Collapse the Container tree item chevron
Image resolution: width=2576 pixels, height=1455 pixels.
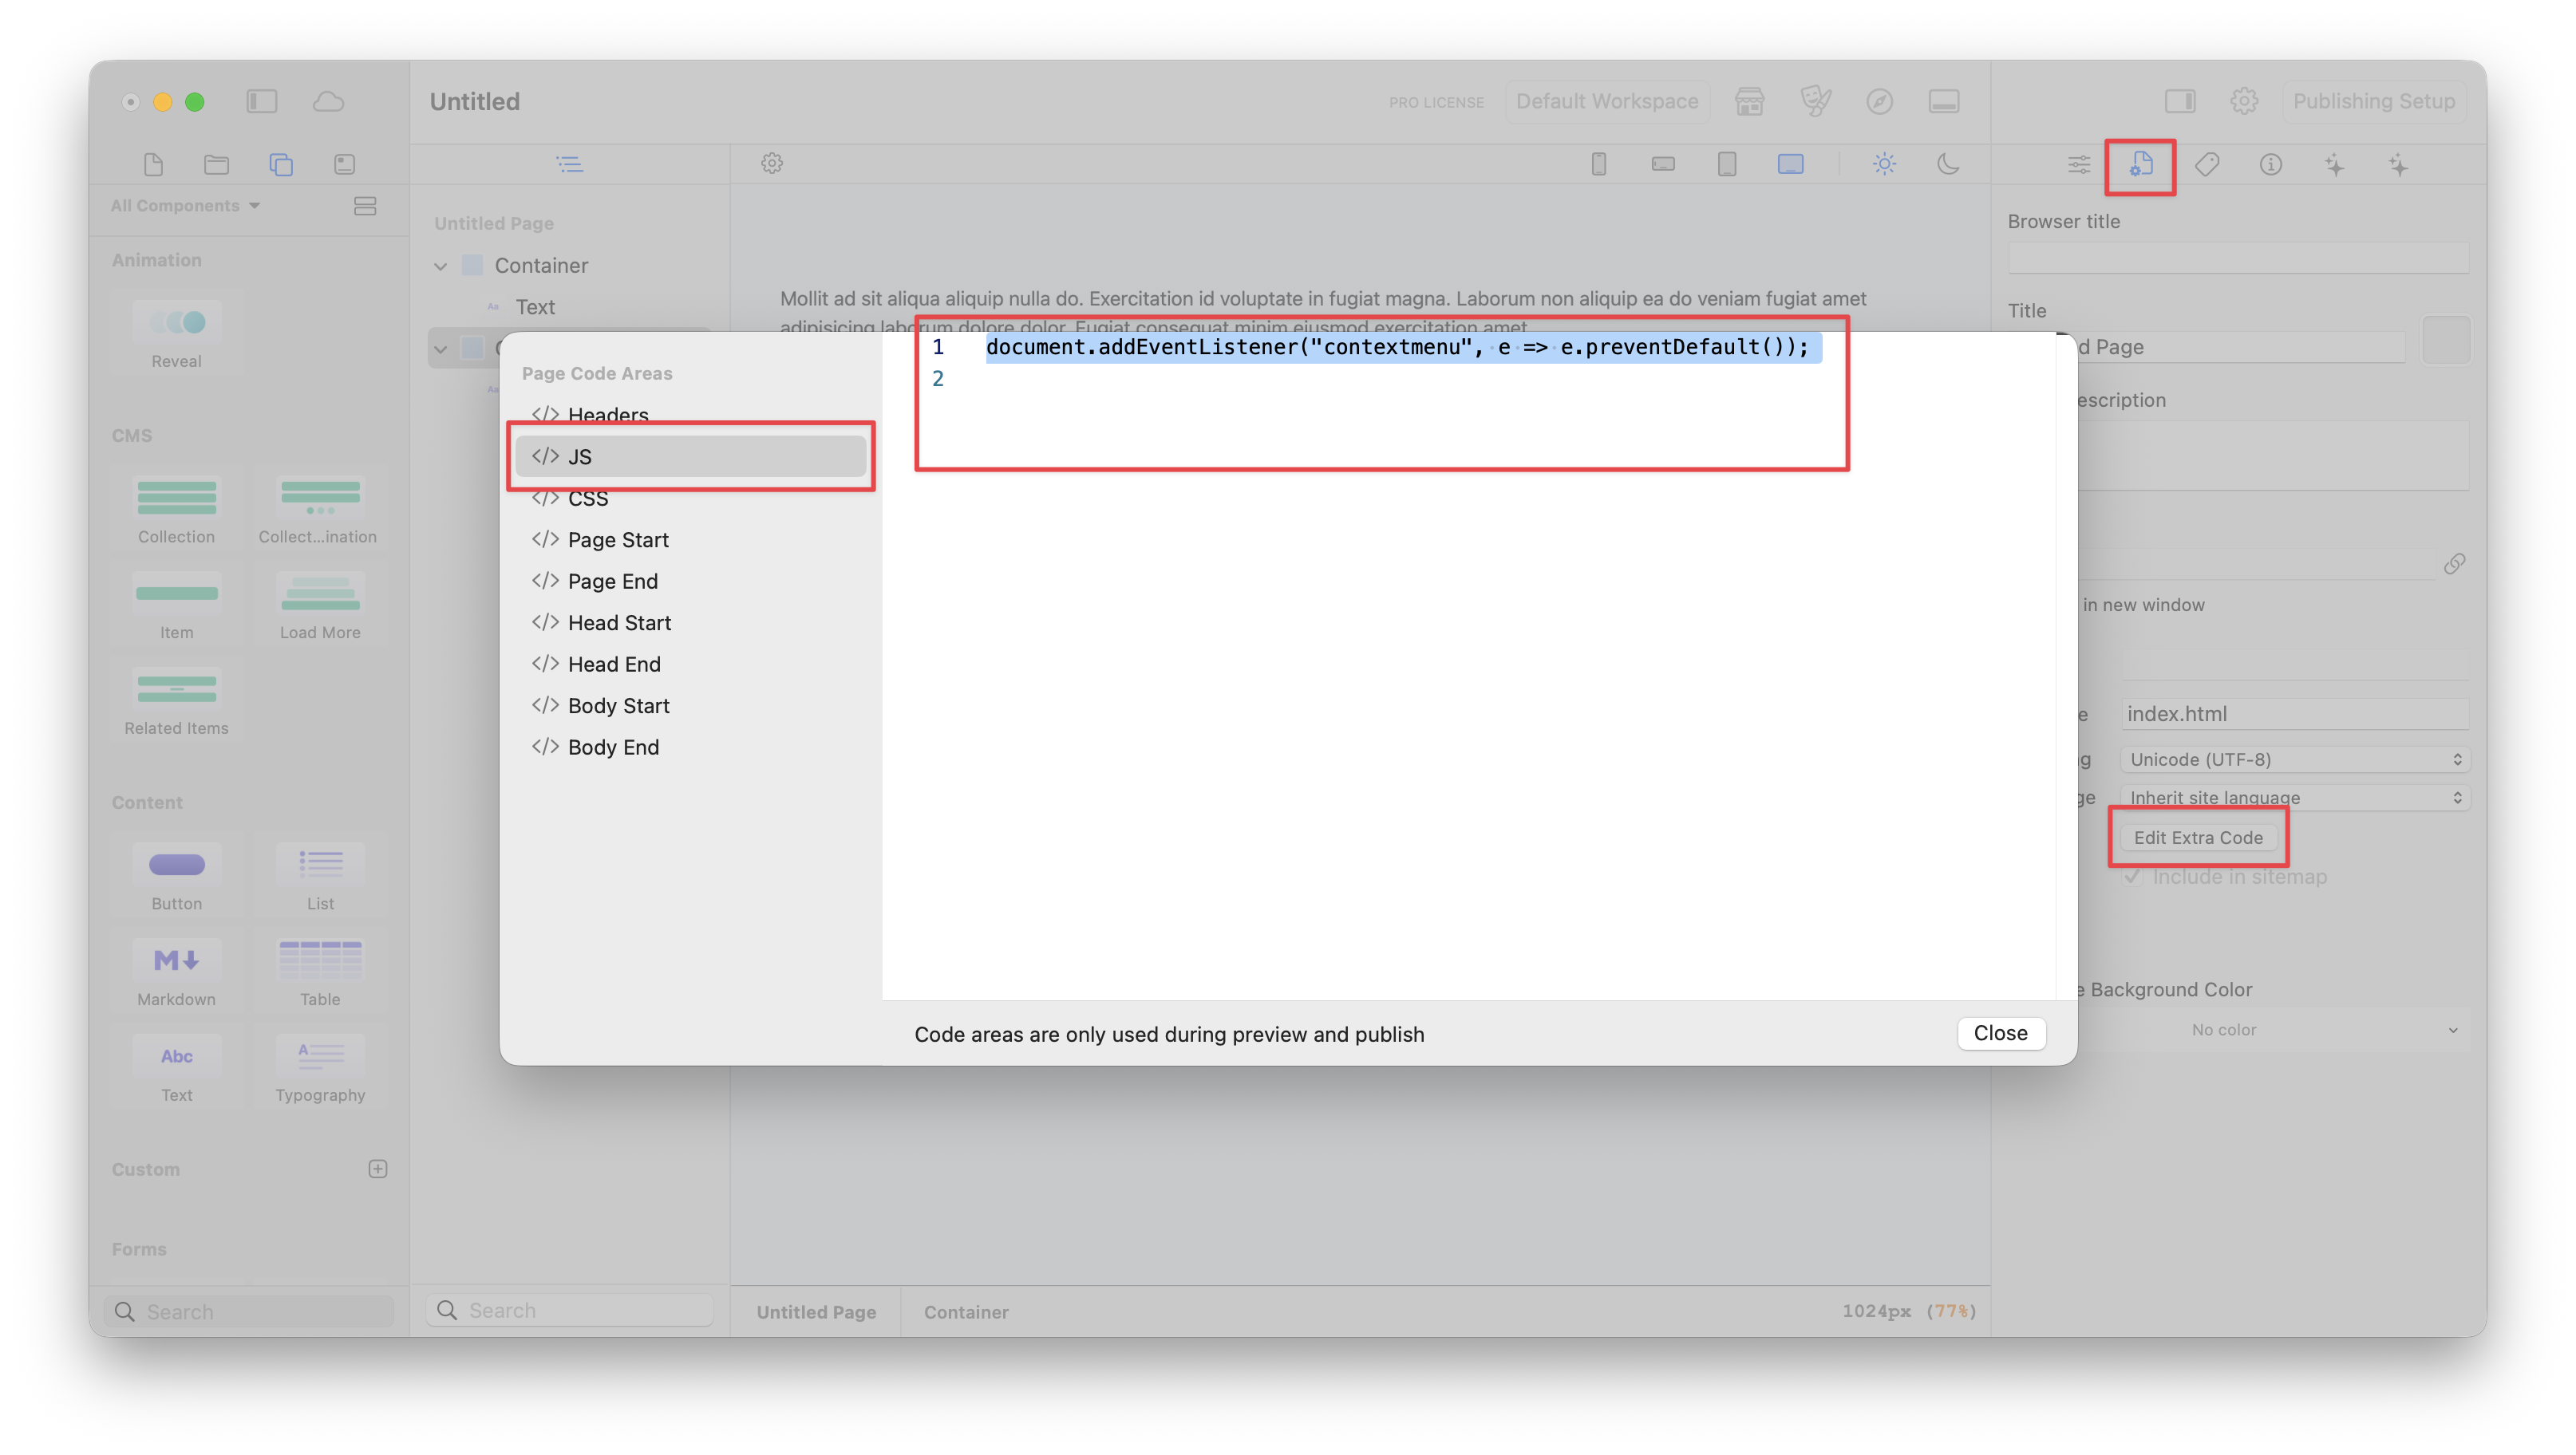[x=440, y=266]
